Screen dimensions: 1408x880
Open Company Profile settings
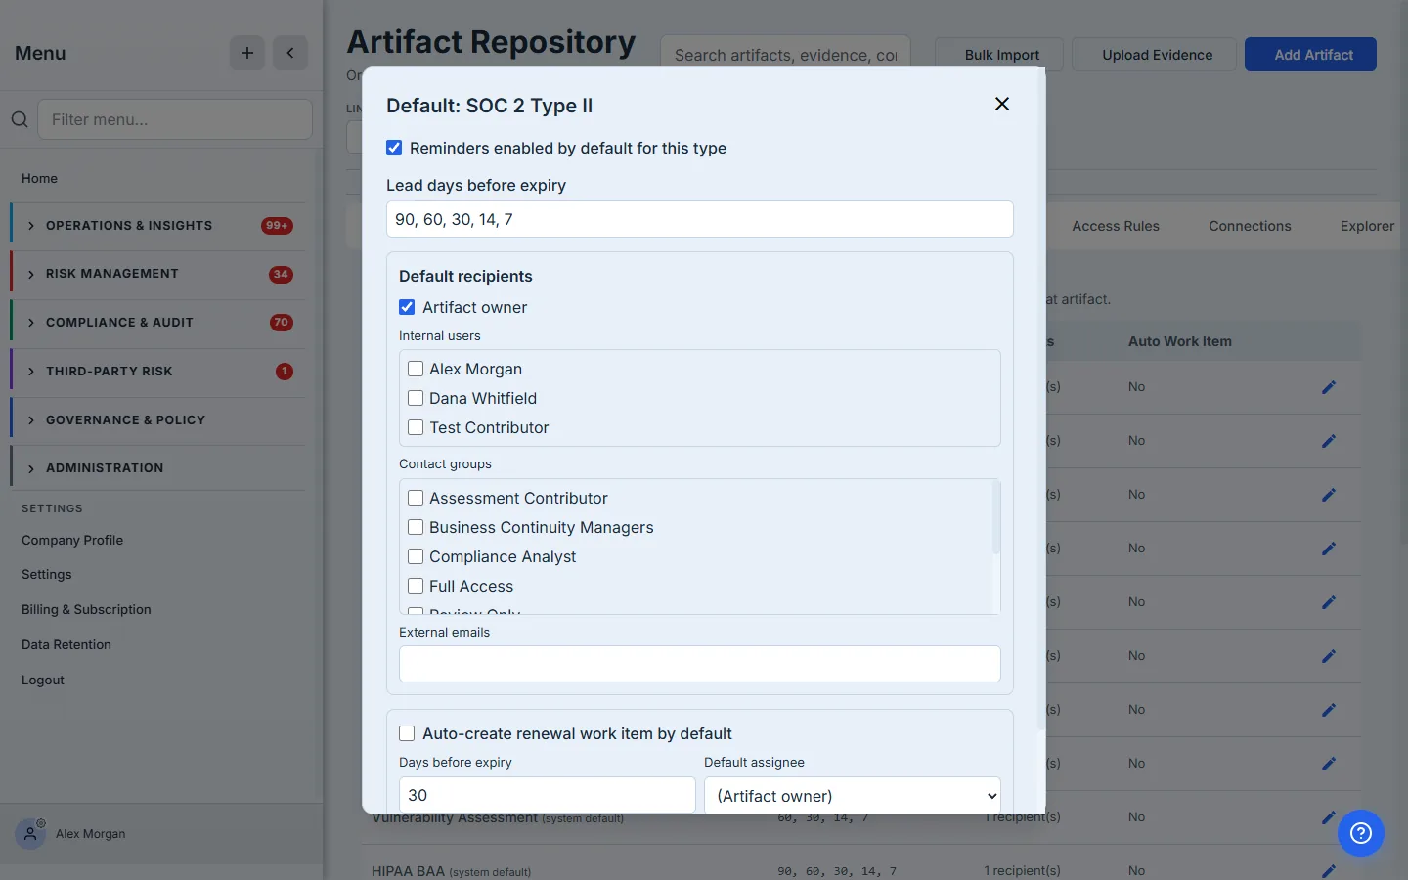pyautogui.click(x=72, y=540)
